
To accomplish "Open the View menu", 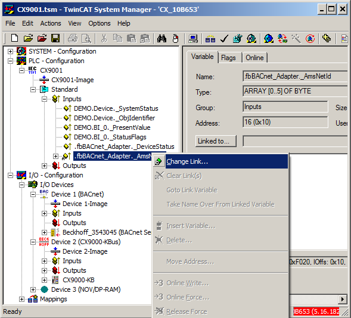I will pos(74,23).
